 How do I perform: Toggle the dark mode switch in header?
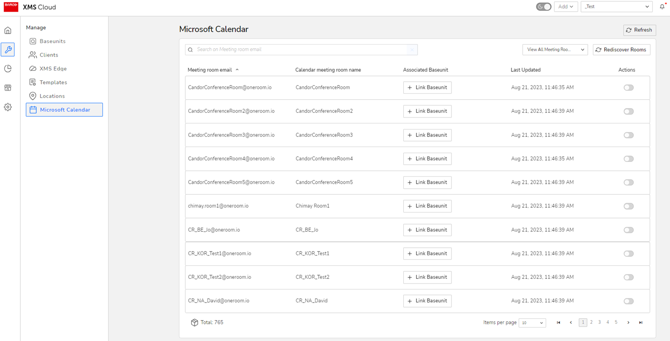(x=543, y=6)
